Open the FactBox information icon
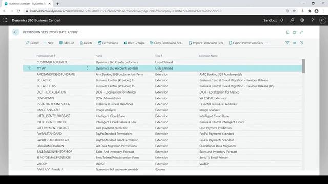The image size is (328, 184). [x=301, y=43]
